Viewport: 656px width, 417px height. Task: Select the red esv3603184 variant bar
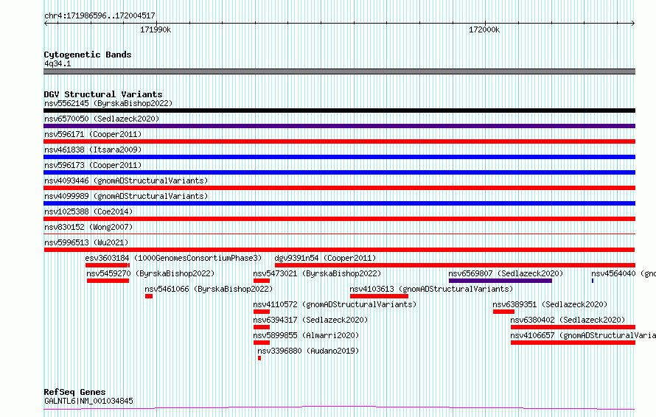108,265
